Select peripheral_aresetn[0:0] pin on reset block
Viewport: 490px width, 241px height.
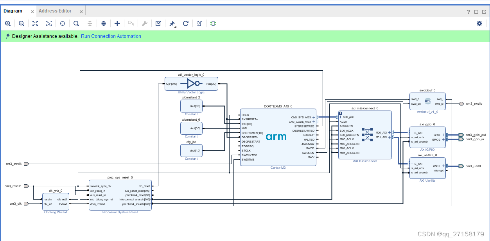tap(137, 204)
